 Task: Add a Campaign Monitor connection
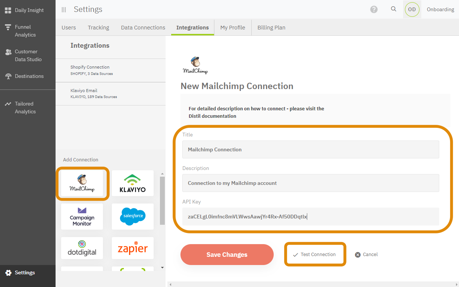82,217
